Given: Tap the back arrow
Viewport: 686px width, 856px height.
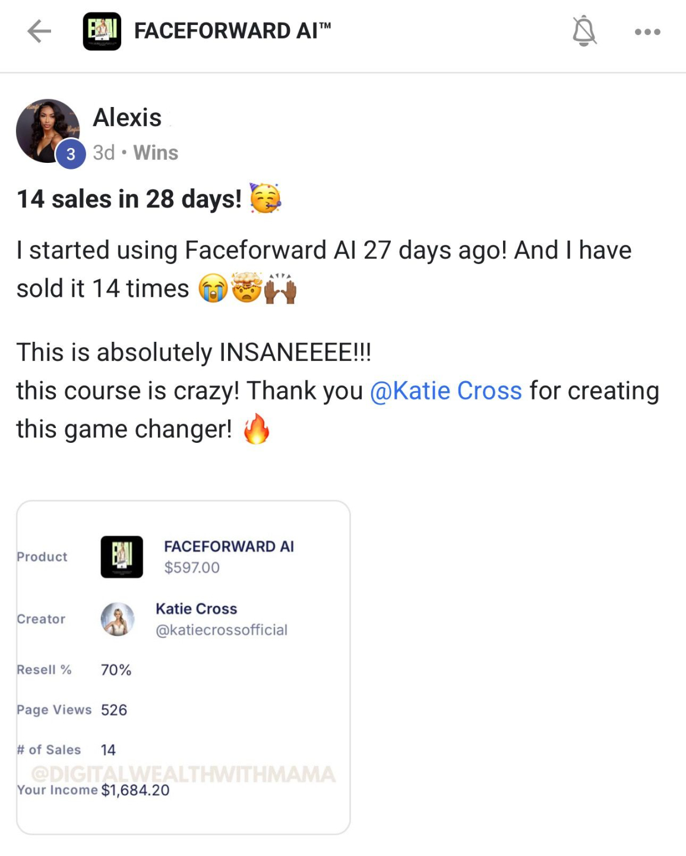Looking at the screenshot, I should 39,32.
